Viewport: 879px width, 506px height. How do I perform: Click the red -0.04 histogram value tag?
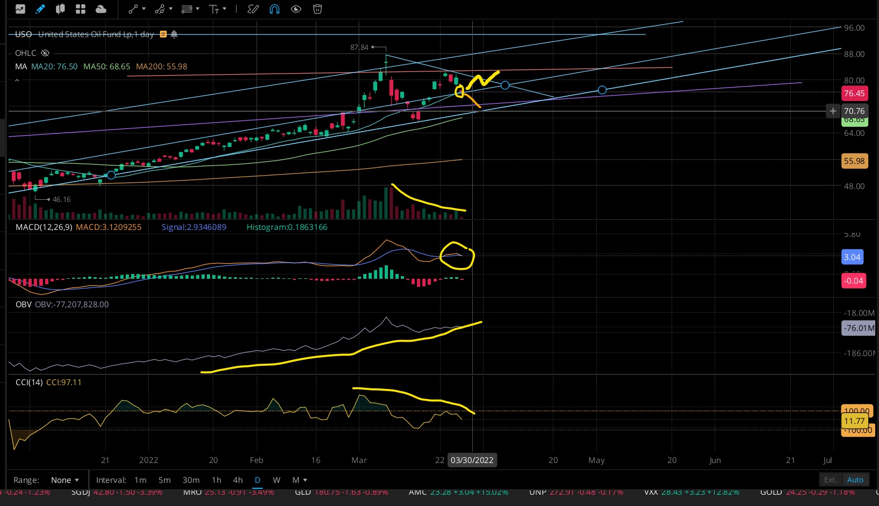coord(854,281)
